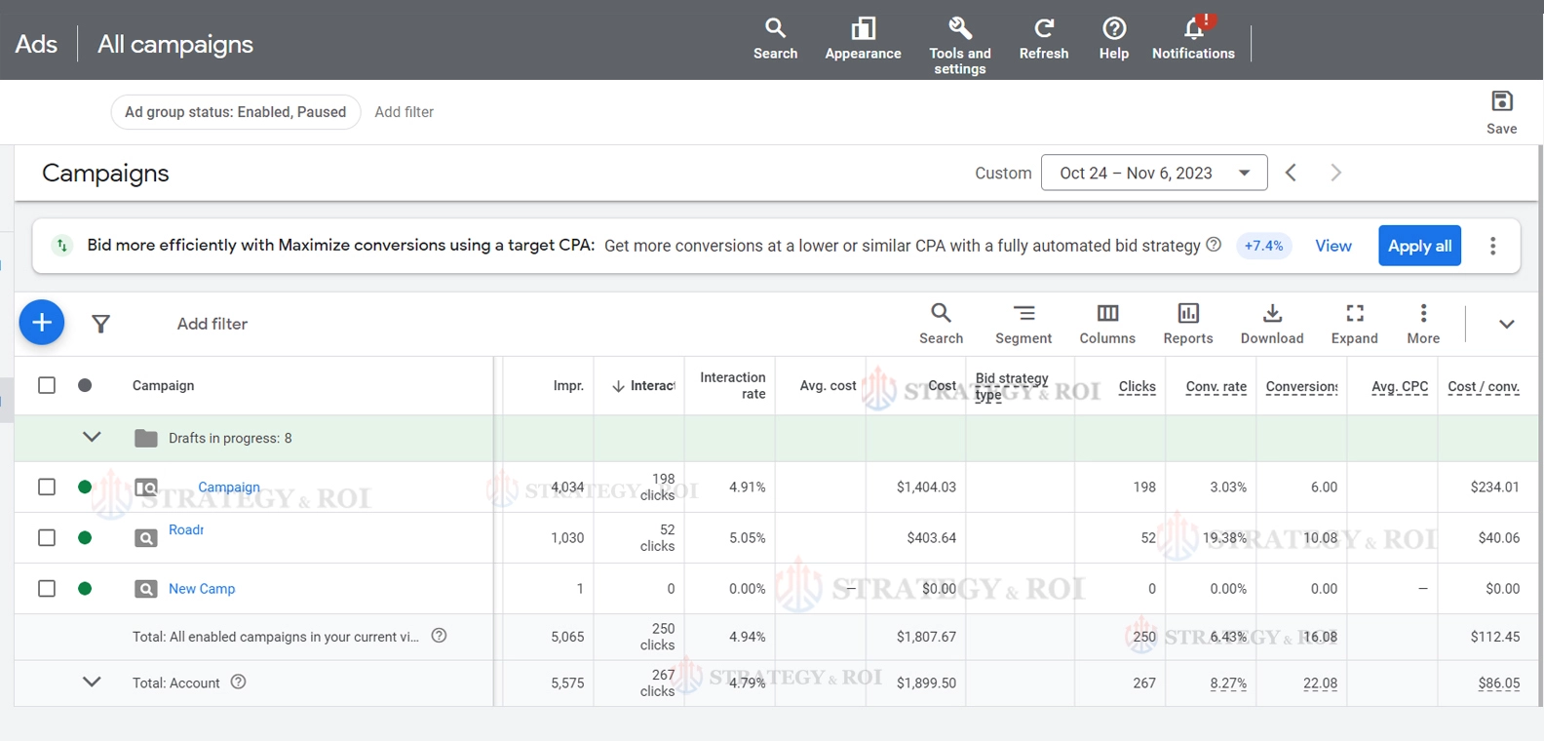Viewport: 1544px width, 741px height.
Task: Click the Ad group status filter chip
Action: (x=235, y=112)
